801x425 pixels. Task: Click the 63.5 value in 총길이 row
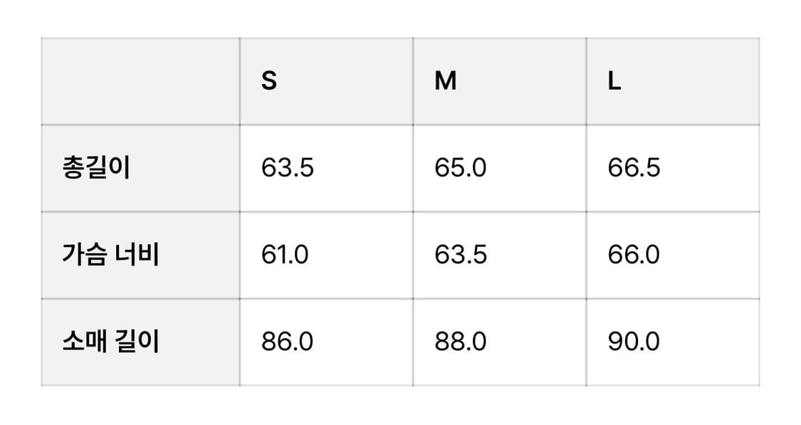tap(287, 169)
